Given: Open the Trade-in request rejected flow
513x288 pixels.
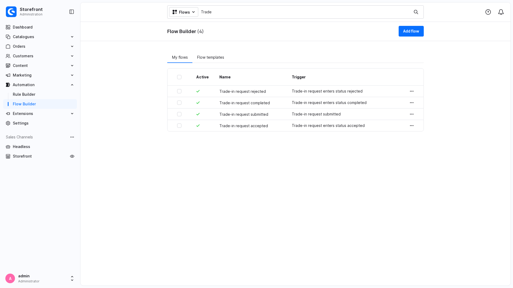Looking at the screenshot, I should point(243,91).
